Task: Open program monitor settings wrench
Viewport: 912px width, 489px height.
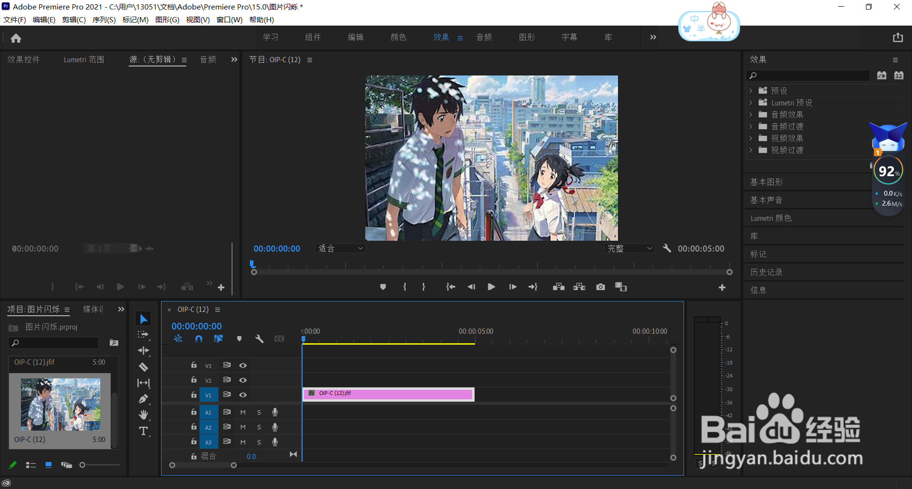Action: [x=667, y=248]
